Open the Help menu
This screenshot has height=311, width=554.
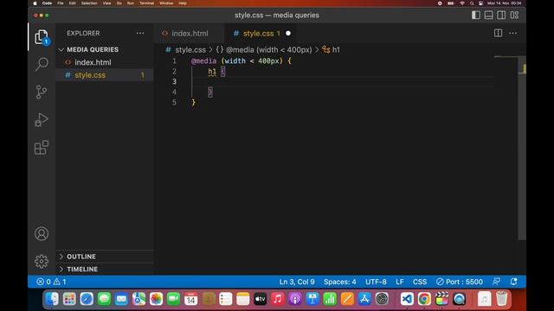[x=183, y=3]
